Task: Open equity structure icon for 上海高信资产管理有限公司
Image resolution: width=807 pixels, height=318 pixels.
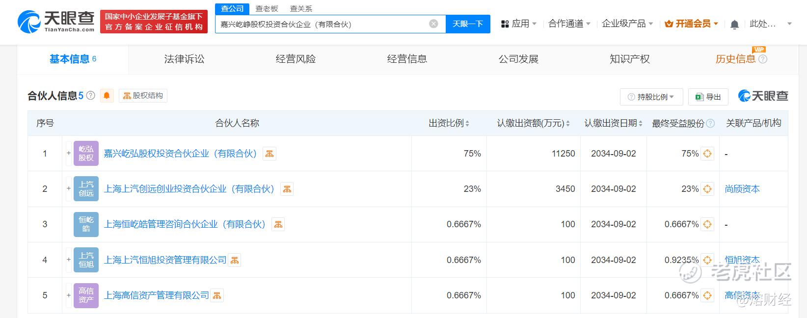Action: tap(217, 295)
